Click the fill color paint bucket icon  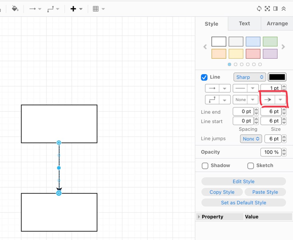click(x=15, y=9)
